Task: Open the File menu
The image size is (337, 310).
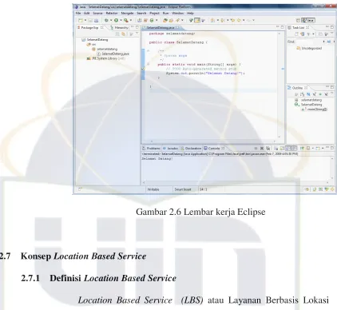Action: click(78, 13)
